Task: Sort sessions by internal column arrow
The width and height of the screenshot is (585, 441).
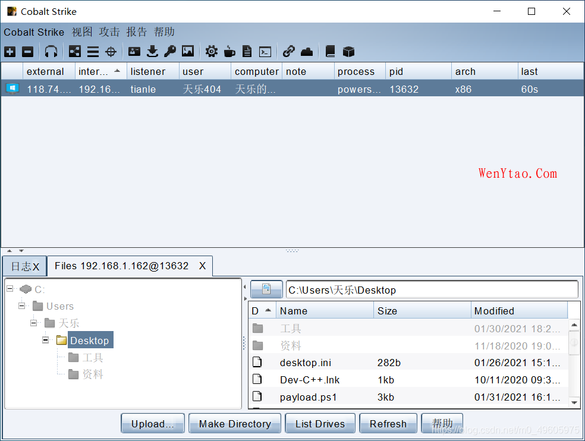Action: pyautogui.click(x=117, y=71)
